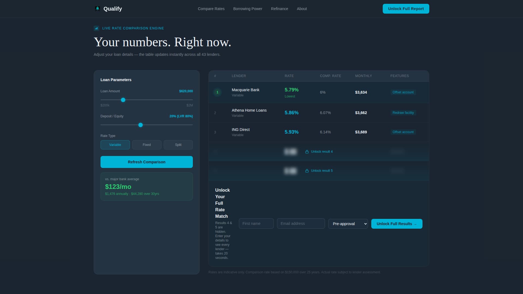Open the Pre-approval dropdown
This screenshot has width=523, height=294.
[348, 224]
